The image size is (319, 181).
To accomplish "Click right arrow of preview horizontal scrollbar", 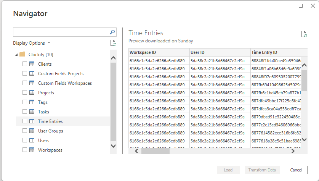I will click(293, 151).
